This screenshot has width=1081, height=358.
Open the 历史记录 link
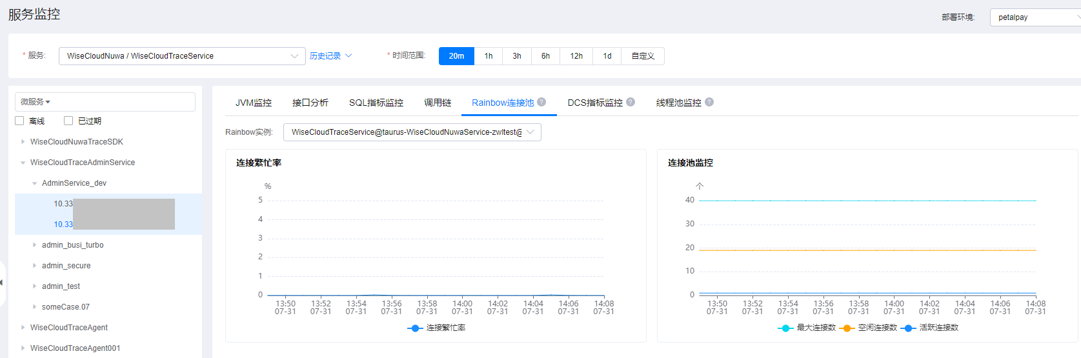pyautogui.click(x=330, y=56)
